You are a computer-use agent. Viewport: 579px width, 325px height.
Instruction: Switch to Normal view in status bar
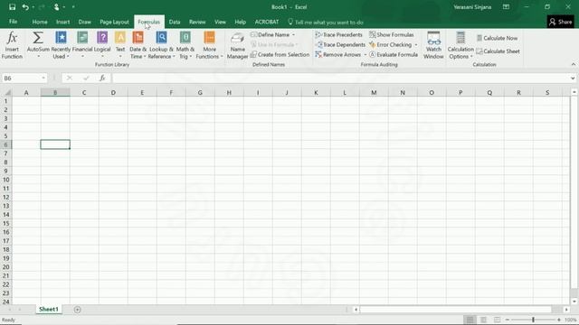point(470,320)
